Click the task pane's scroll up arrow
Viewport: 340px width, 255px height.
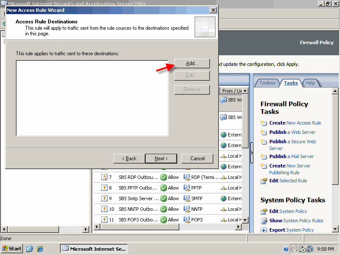(335, 91)
